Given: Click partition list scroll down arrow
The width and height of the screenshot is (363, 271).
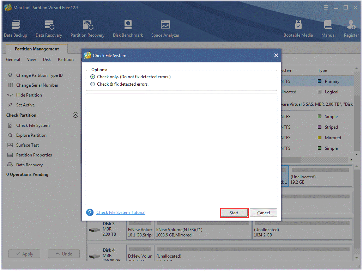Looking at the screenshot, I should click(x=357, y=154).
